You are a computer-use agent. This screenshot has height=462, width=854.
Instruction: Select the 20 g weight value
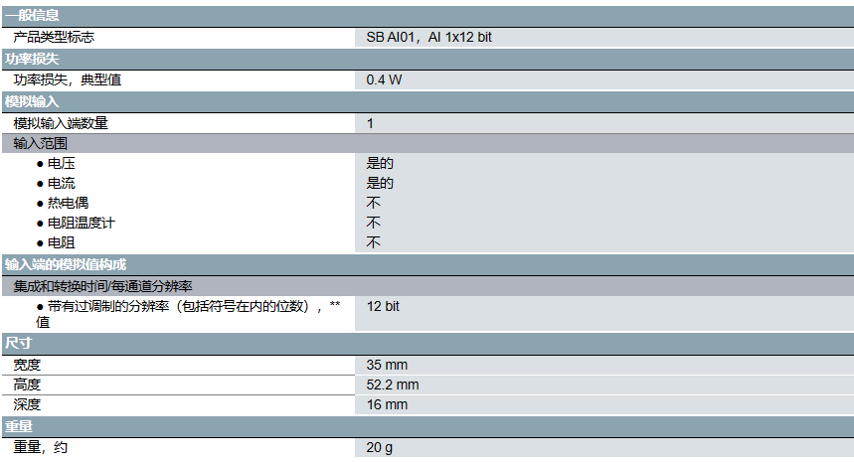point(379,447)
